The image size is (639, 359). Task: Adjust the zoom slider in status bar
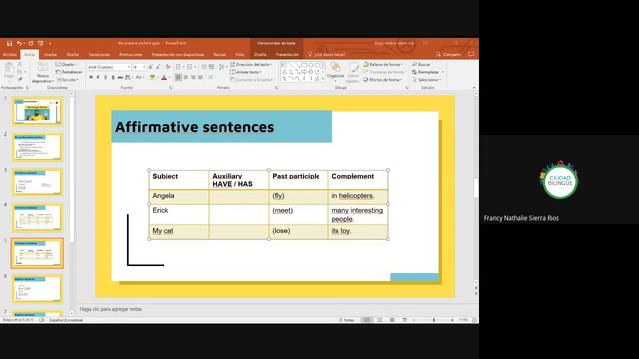434,320
